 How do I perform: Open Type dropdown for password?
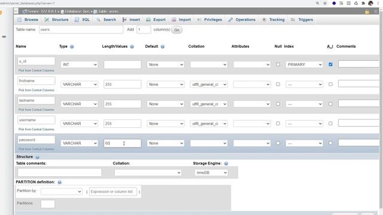[80, 143]
